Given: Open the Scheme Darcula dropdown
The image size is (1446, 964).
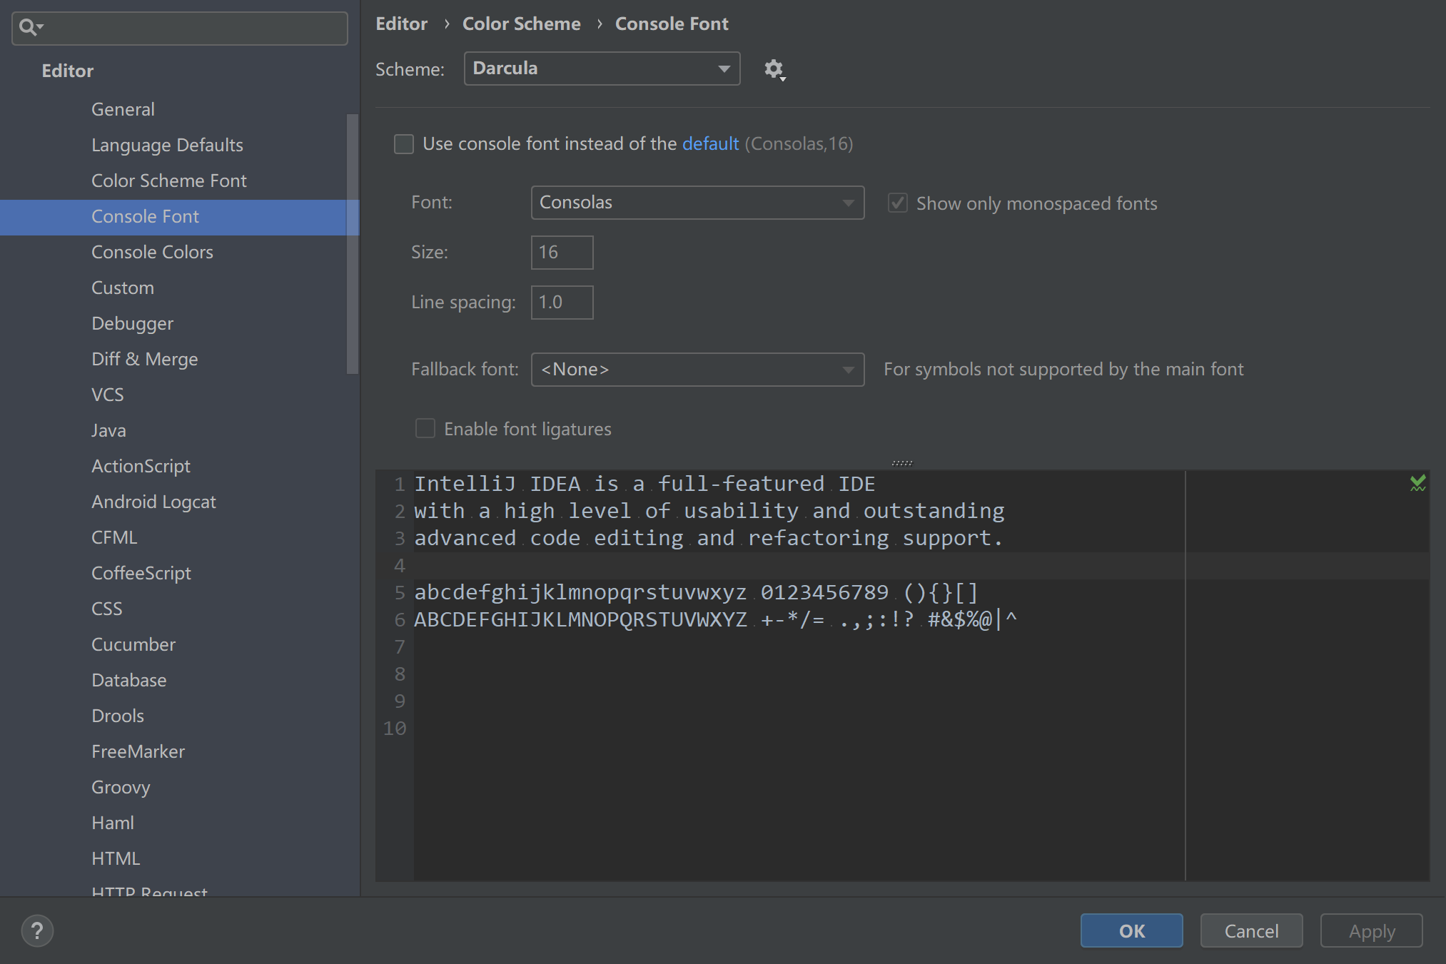Looking at the screenshot, I should (x=602, y=69).
